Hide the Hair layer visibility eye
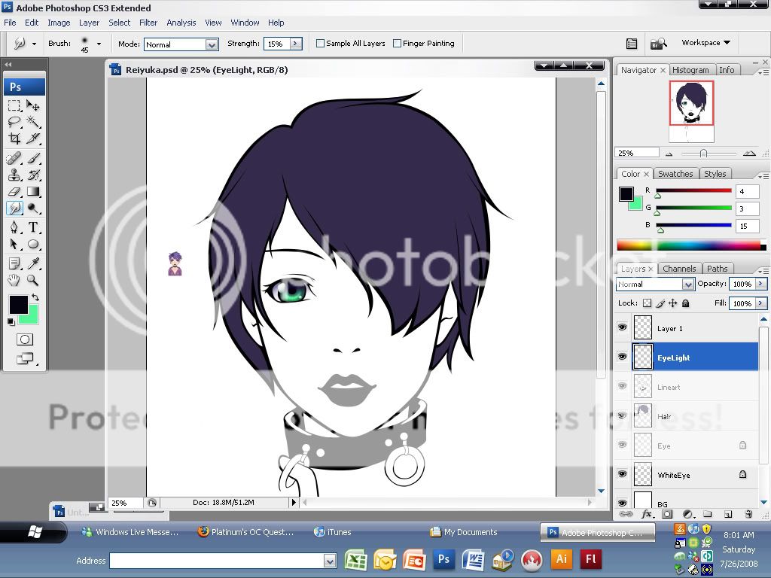The height and width of the screenshot is (578, 771). (x=622, y=416)
